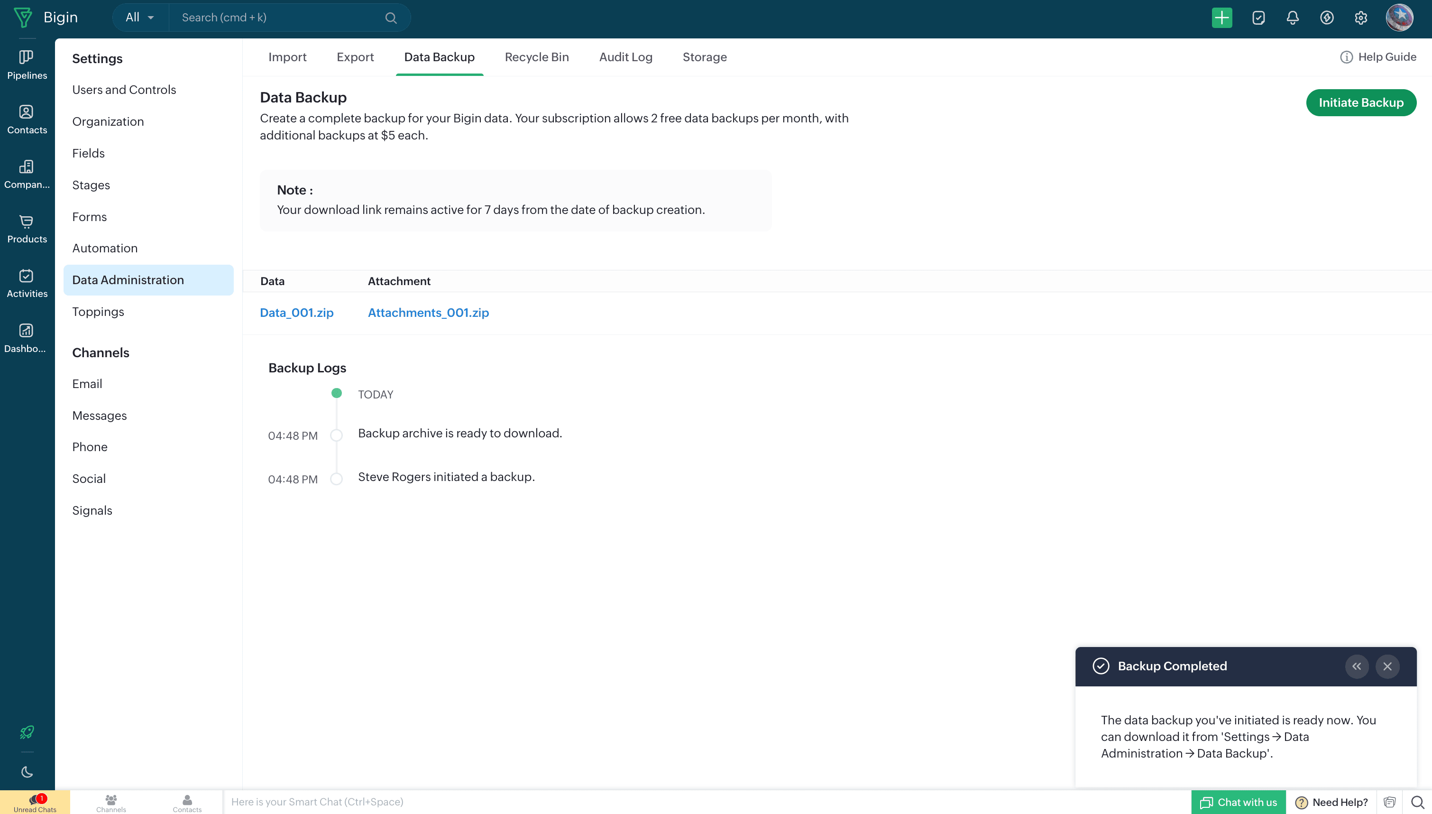Open Unread Chats in bottom bar
The height and width of the screenshot is (814, 1432).
click(35, 802)
